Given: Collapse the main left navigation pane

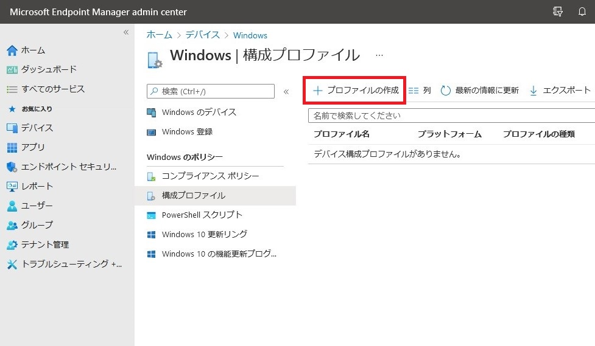Looking at the screenshot, I should (126, 33).
